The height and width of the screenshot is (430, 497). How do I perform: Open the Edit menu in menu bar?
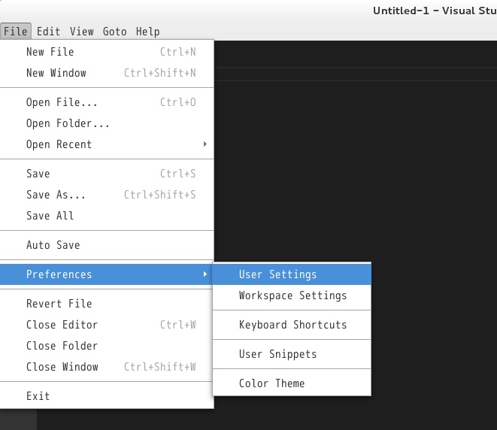[x=48, y=32]
